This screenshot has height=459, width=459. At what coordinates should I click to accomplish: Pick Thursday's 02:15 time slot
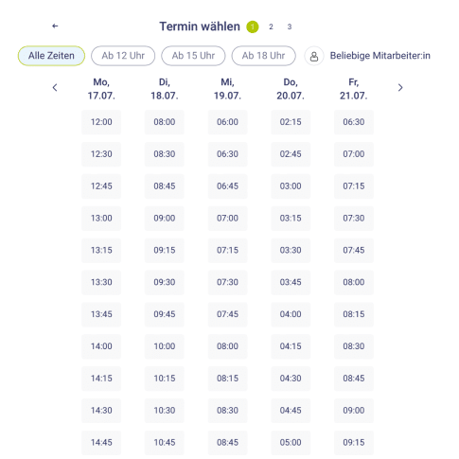291,122
